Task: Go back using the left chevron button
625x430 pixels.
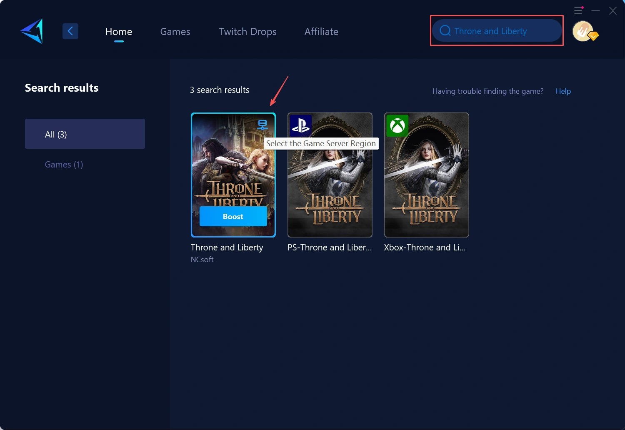Action: coord(70,31)
